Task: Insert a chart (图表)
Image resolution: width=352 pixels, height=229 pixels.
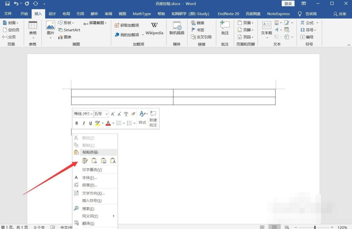Action: click(x=65, y=37)
